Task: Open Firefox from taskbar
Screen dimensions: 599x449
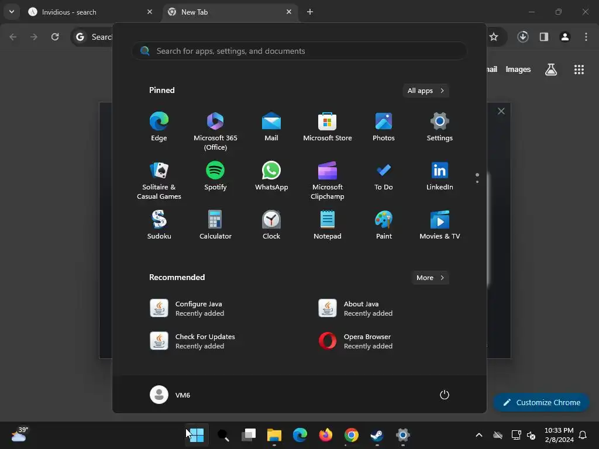Action: pos(325,435)
